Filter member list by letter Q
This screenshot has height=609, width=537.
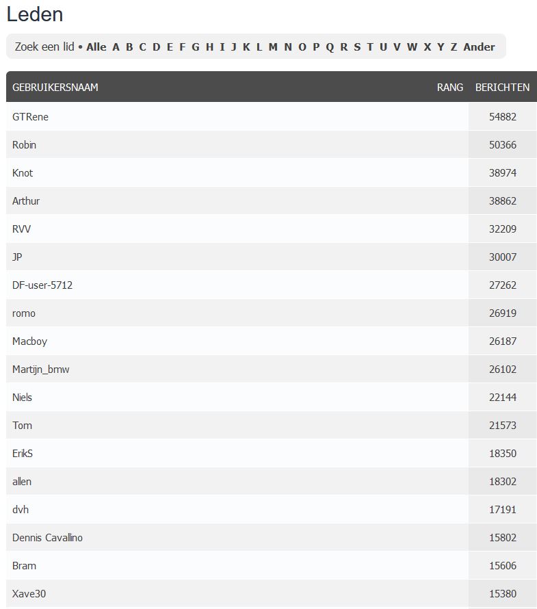[330, 47]
